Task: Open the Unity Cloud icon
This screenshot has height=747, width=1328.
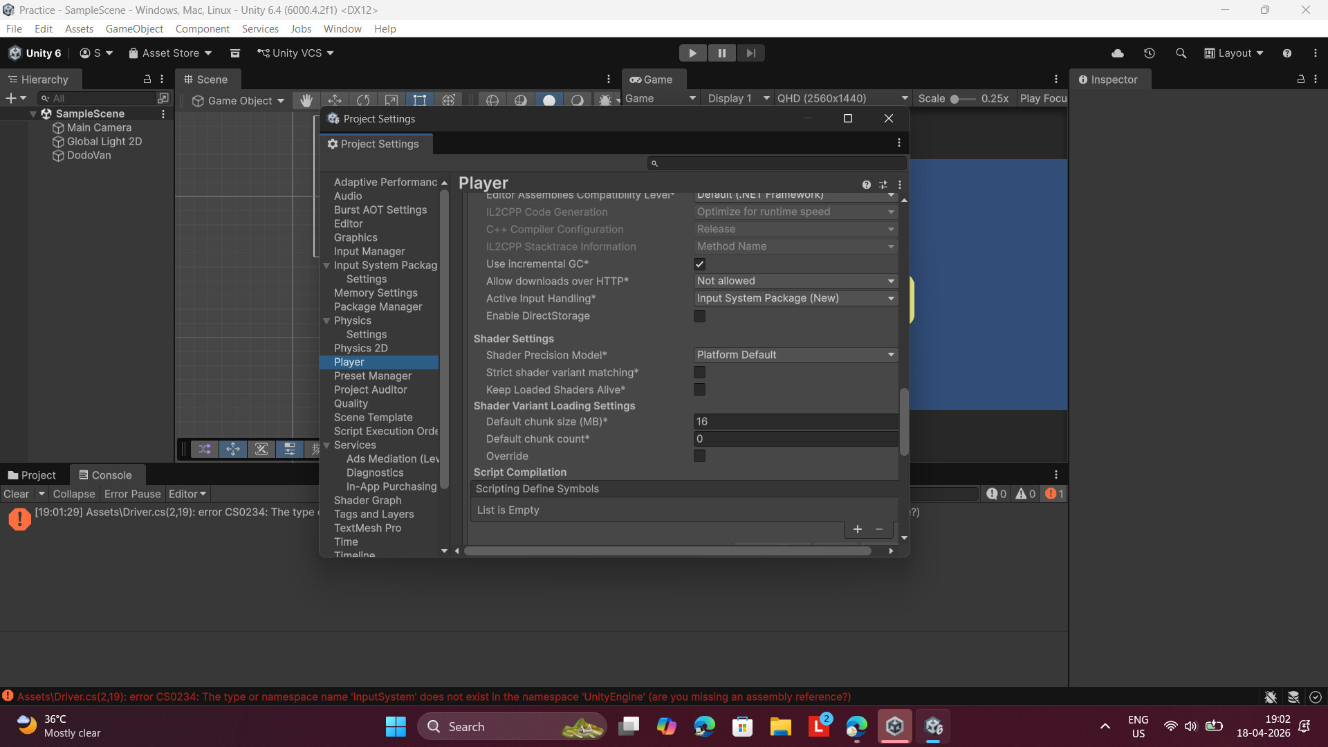Action: 1117,53
